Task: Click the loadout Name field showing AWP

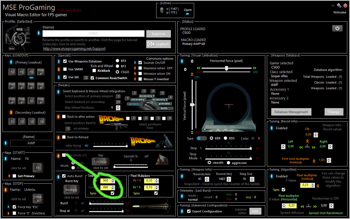Action: pyautogui.click(x=31, y=143)
